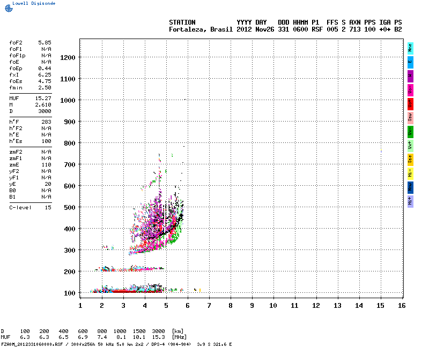Click the fmin value 2.50
The height and width of the screenshot is (348, 429).
coord(45,88)
